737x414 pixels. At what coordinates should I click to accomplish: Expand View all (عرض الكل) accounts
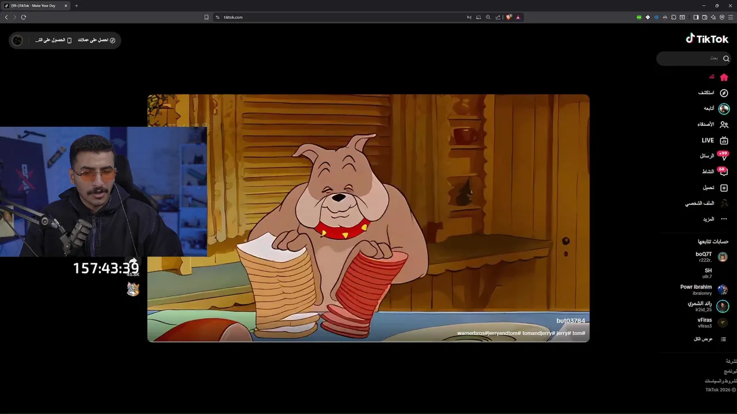[x=709, y=339]
